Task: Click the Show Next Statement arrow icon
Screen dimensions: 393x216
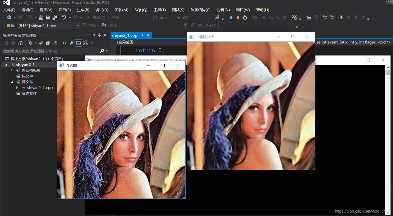Action: click(x=264, y=17)
